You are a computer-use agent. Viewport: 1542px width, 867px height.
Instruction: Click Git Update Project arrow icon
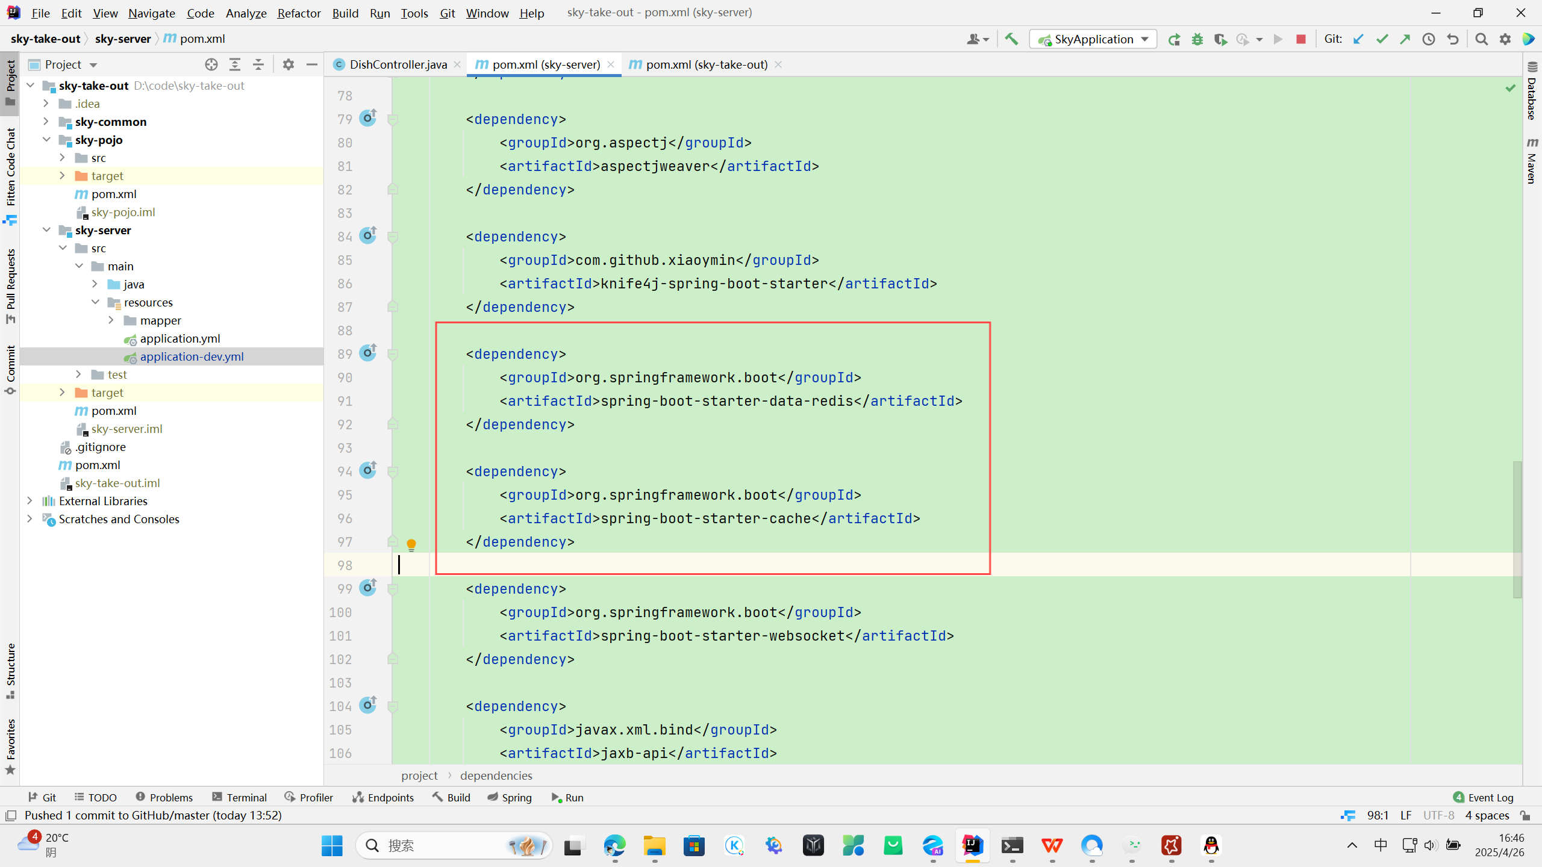coord(1358,39)
